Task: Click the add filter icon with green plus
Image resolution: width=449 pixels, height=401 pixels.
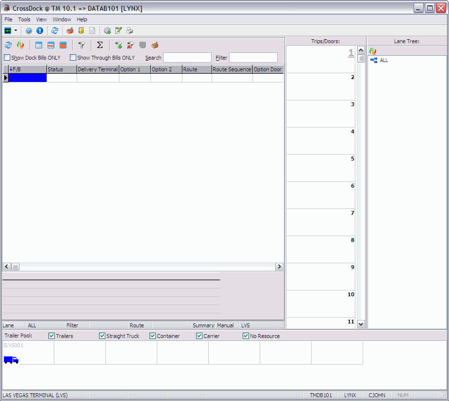Action: click(118, 45)
